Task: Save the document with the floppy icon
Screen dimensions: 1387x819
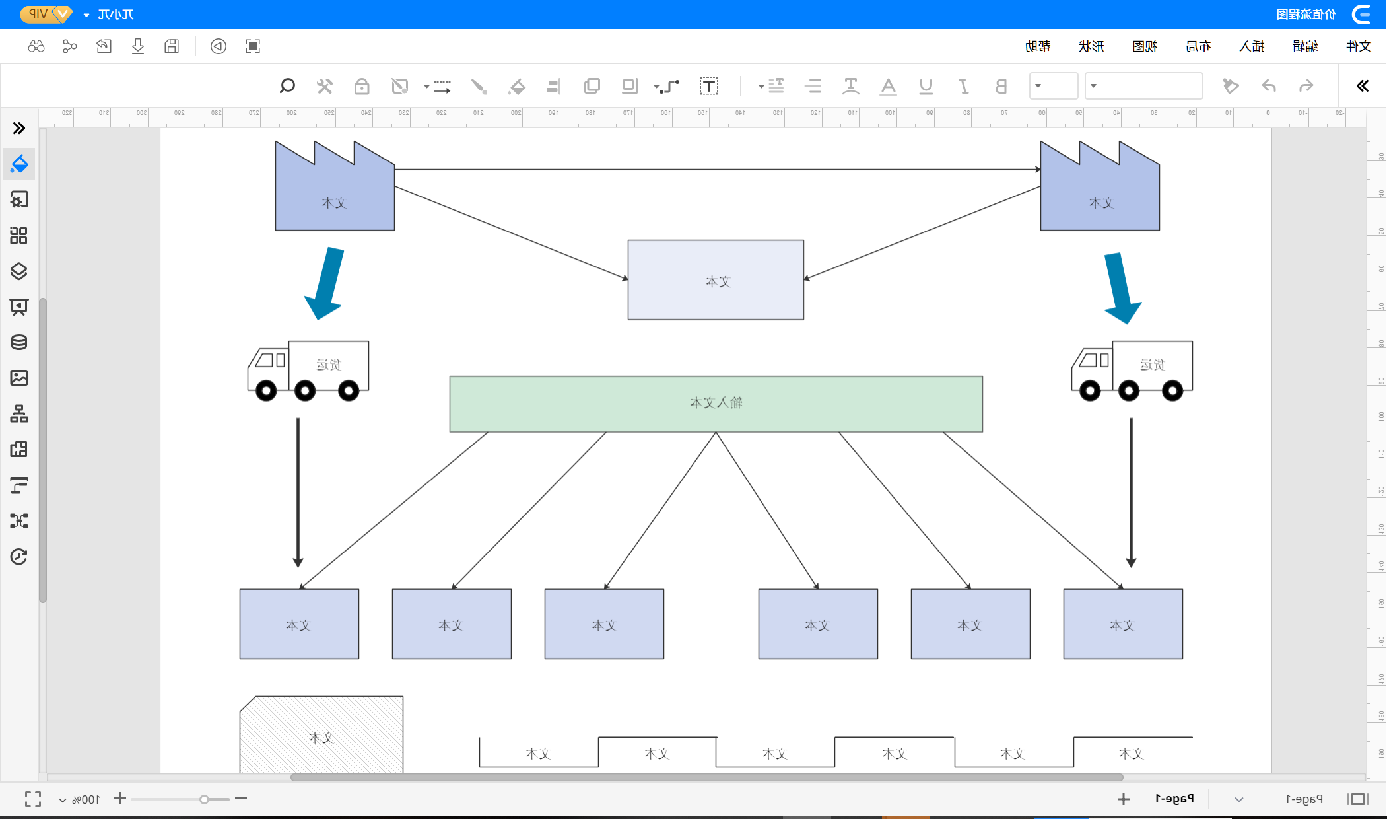Action: pyautogui.click(x=172, y=46)
